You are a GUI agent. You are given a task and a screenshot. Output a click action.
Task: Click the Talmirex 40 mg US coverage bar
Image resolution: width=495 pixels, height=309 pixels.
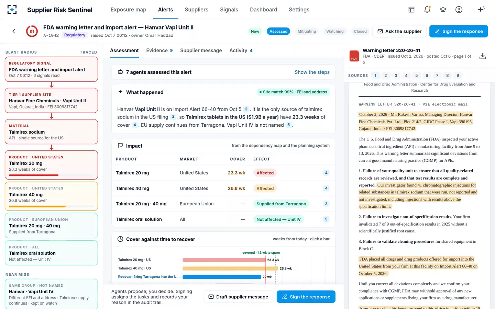[x=230, y=268]
